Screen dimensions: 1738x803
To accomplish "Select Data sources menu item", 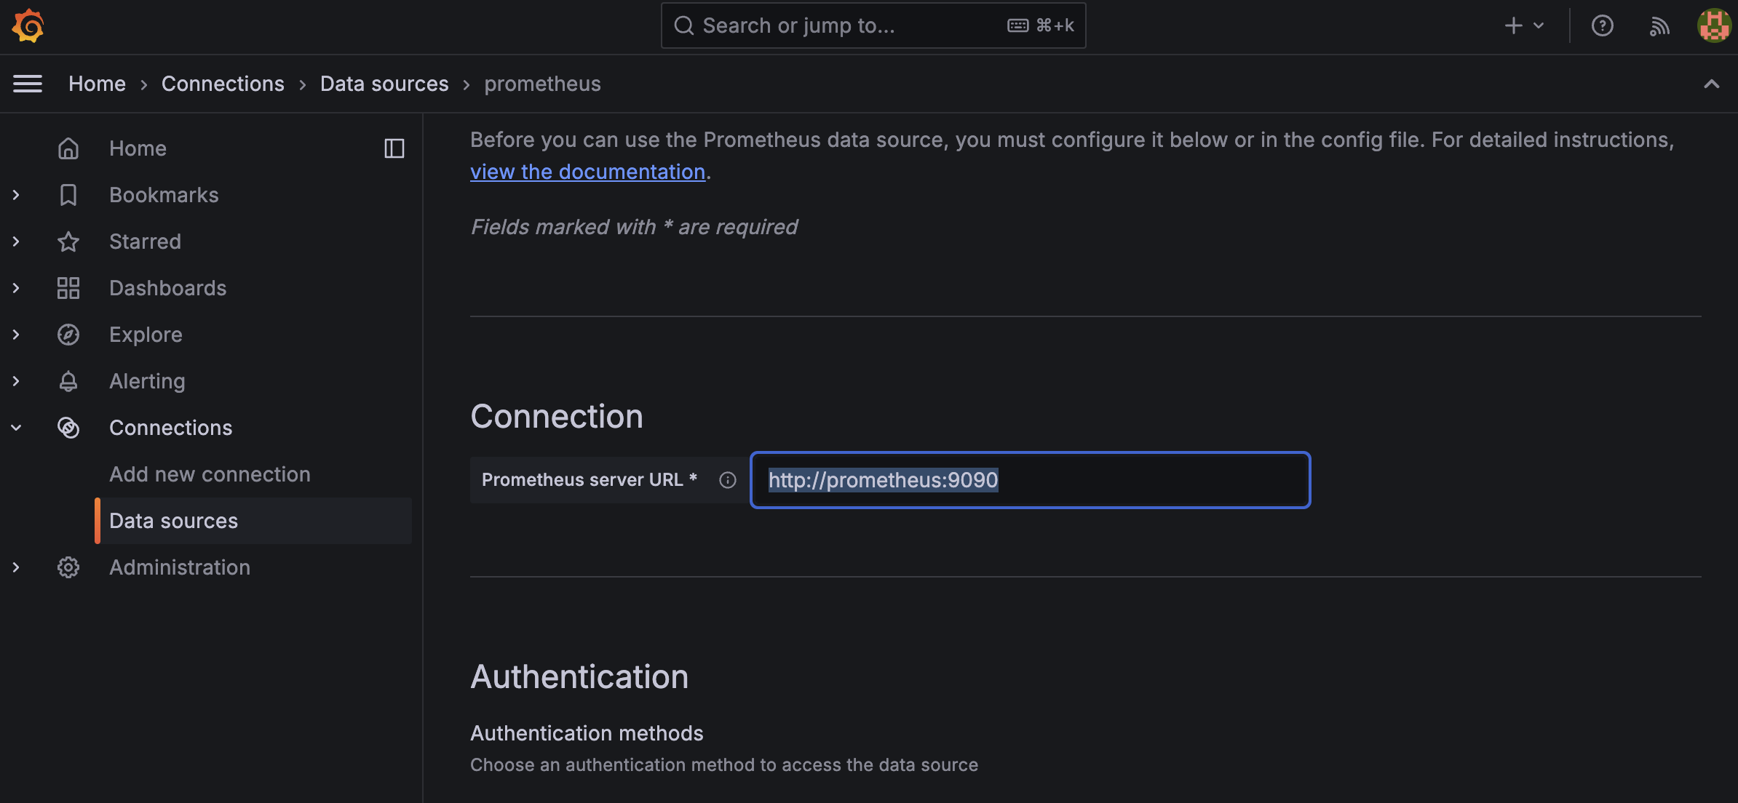I will (253, 521).
